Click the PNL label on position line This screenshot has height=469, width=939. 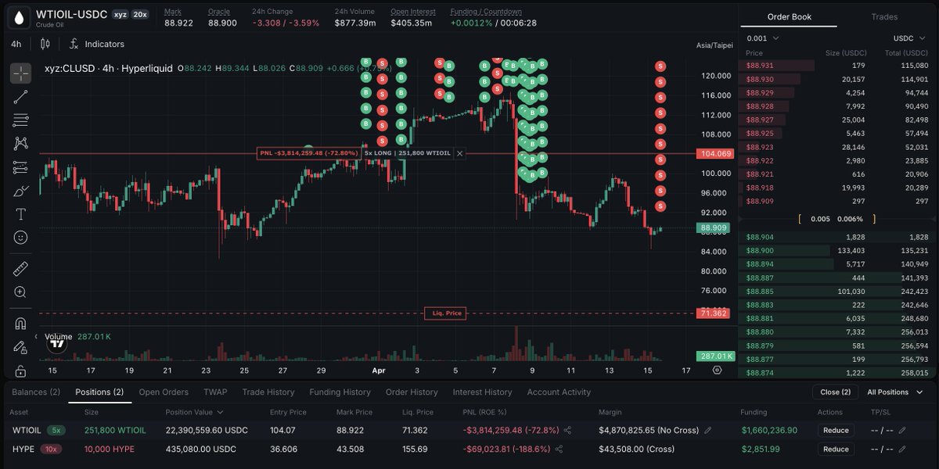(308, 153)
